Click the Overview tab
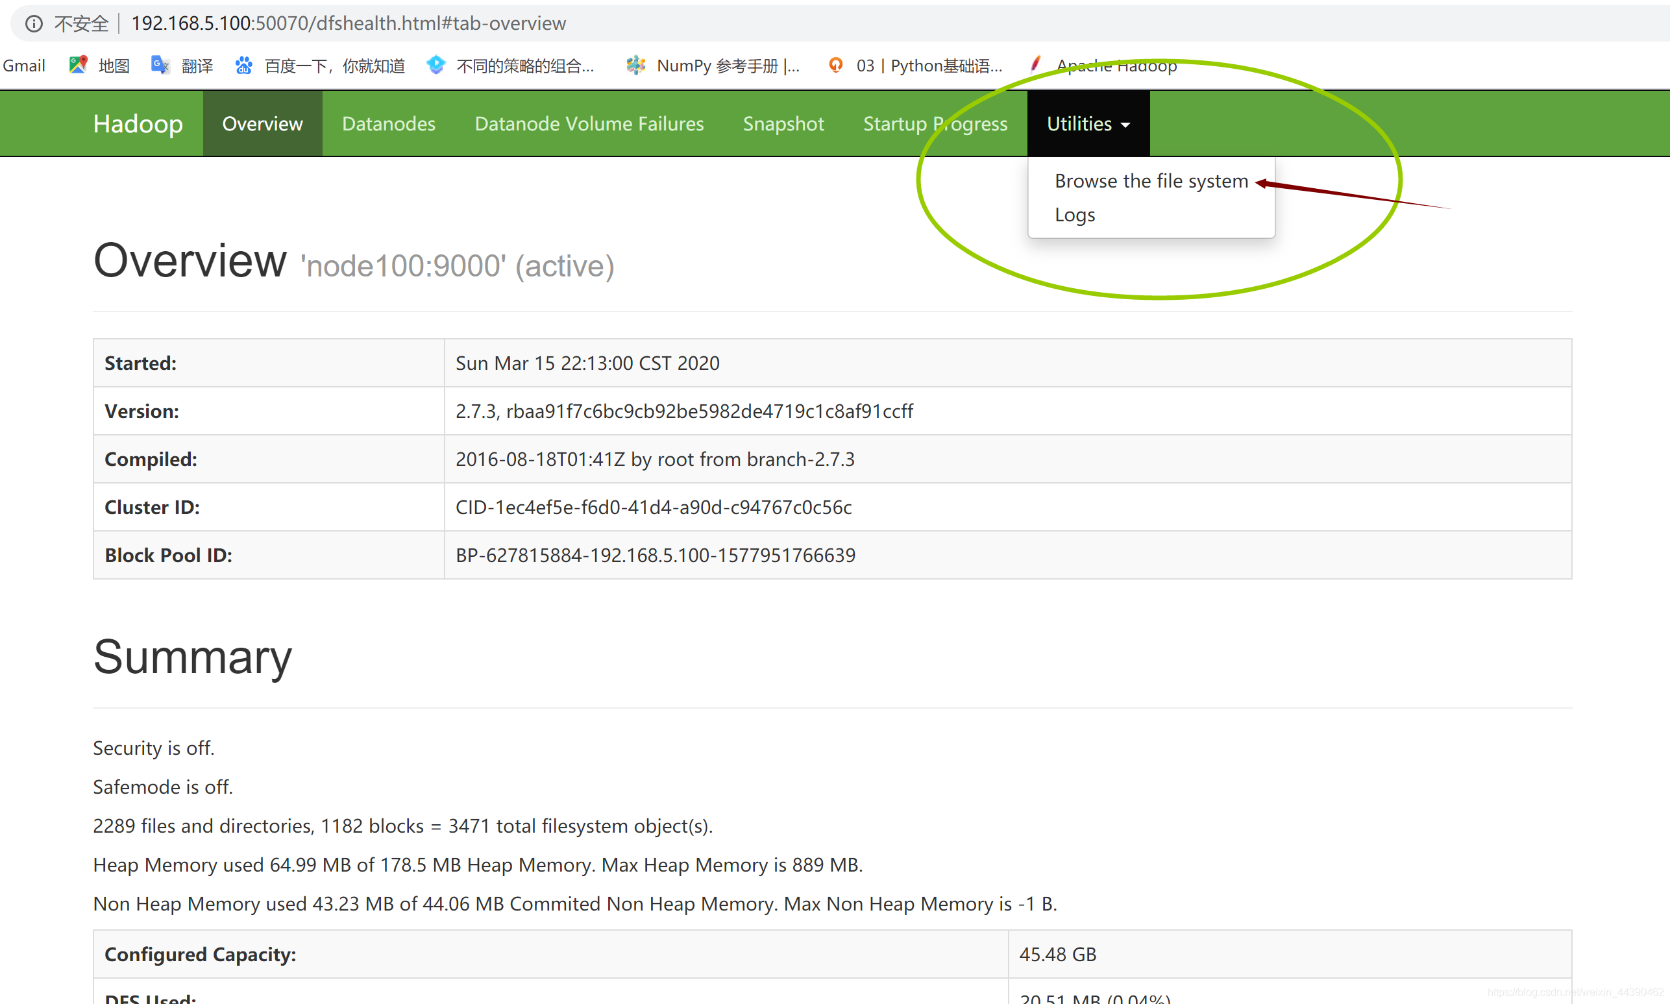This screenshot has width=1670, height=1004. 262,123
